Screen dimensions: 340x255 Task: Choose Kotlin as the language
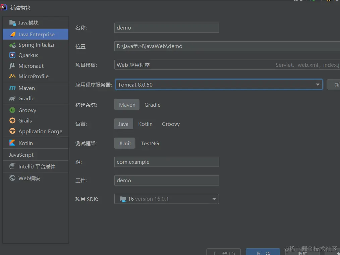(145, 124)
